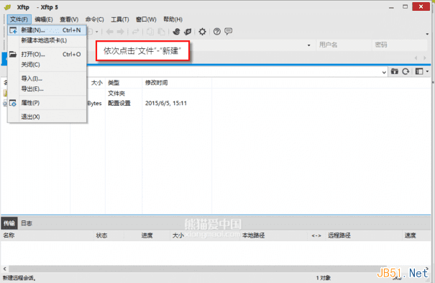Click the <-> direction column header

pos(316,235)
